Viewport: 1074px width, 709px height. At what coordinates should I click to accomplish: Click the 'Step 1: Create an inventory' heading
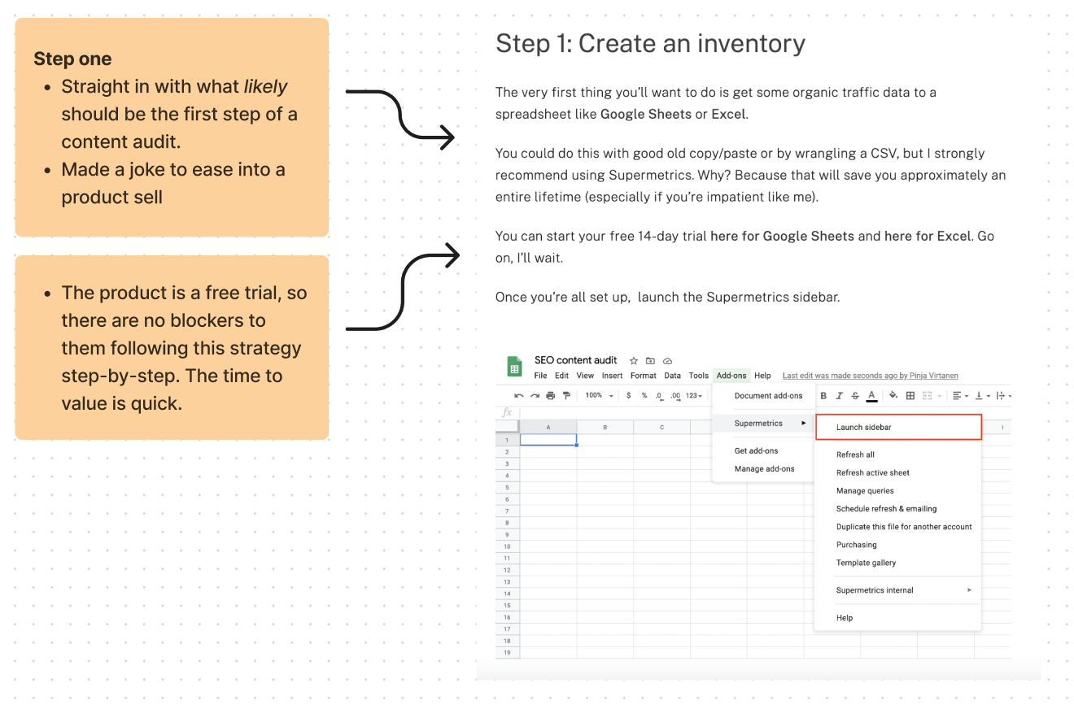click(650, 43)
